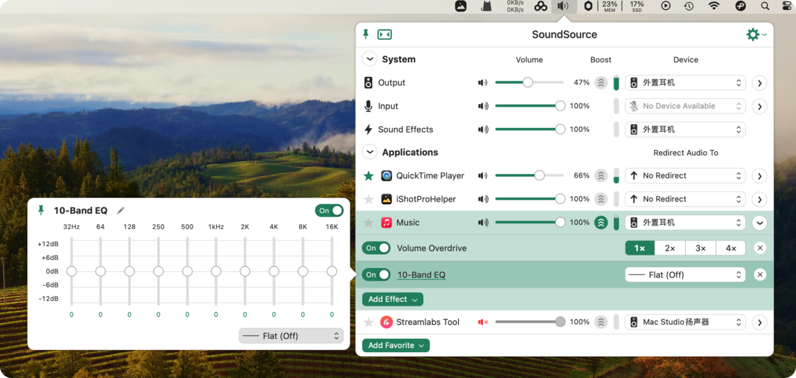
Task: Toggle Boost for QuickTime Player
Action: [601, 176]
